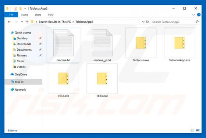Screen dimensions: 206x138
Task: Expand the root breadcrumb chevron in address bar
Action: (x=36, y=22)
